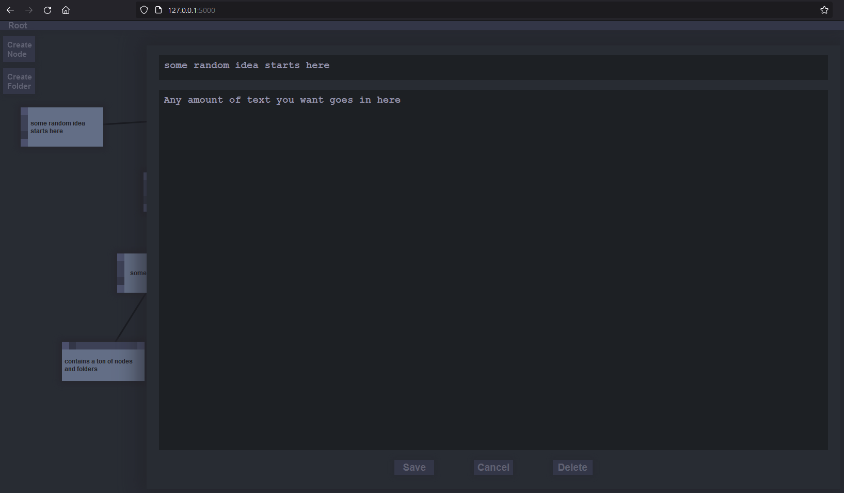Click into the node body text area
844x493 pixels.
click(493, 270)
